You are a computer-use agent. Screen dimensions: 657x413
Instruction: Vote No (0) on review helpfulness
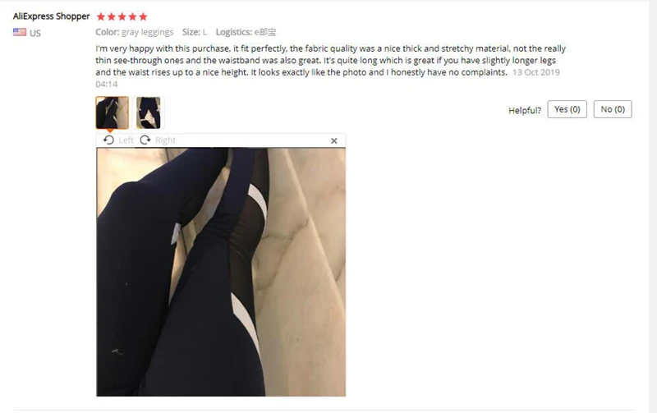[x=613, y=109]
